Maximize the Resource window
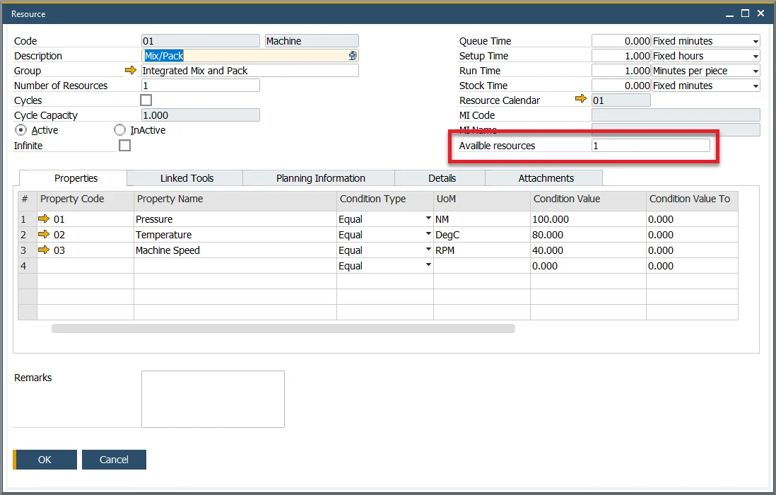The image size is (776, 495). [x=745, y=14]
